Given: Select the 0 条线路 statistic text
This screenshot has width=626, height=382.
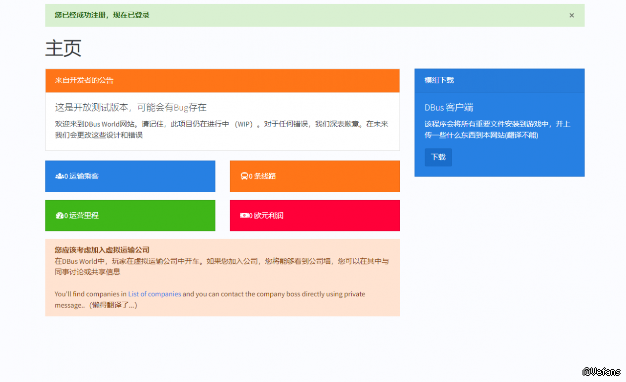Looking at the screenshot, I should coord(262,176).
